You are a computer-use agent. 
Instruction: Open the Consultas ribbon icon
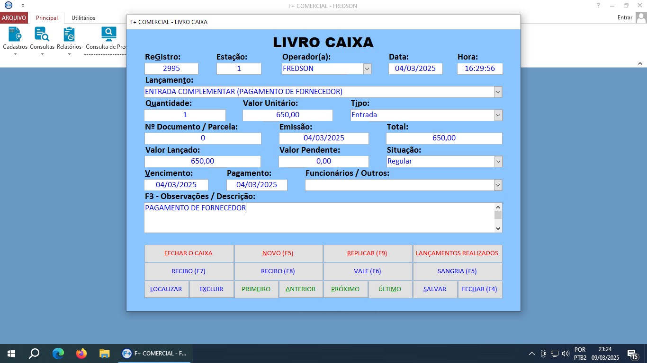tap(42, 40)
